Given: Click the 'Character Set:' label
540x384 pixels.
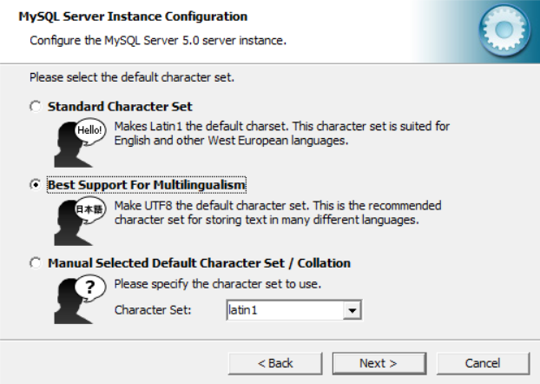Looking at the screenshot, I should pyautogui.click(x=153, y=310).
